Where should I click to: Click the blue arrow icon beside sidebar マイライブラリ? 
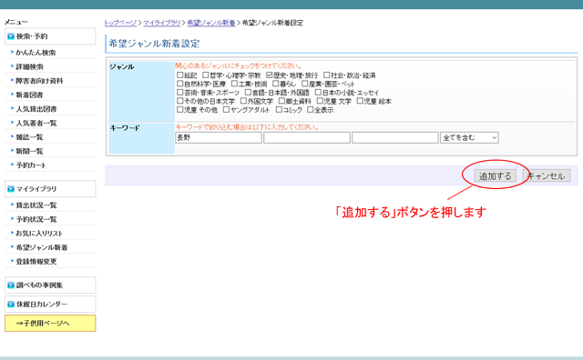coord(11,189)
